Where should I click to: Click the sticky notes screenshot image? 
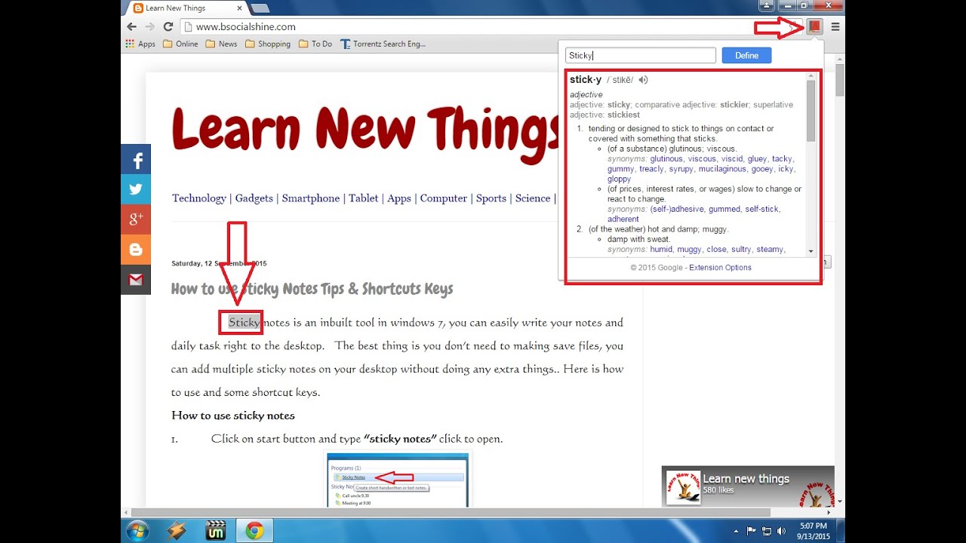[397, 480]
